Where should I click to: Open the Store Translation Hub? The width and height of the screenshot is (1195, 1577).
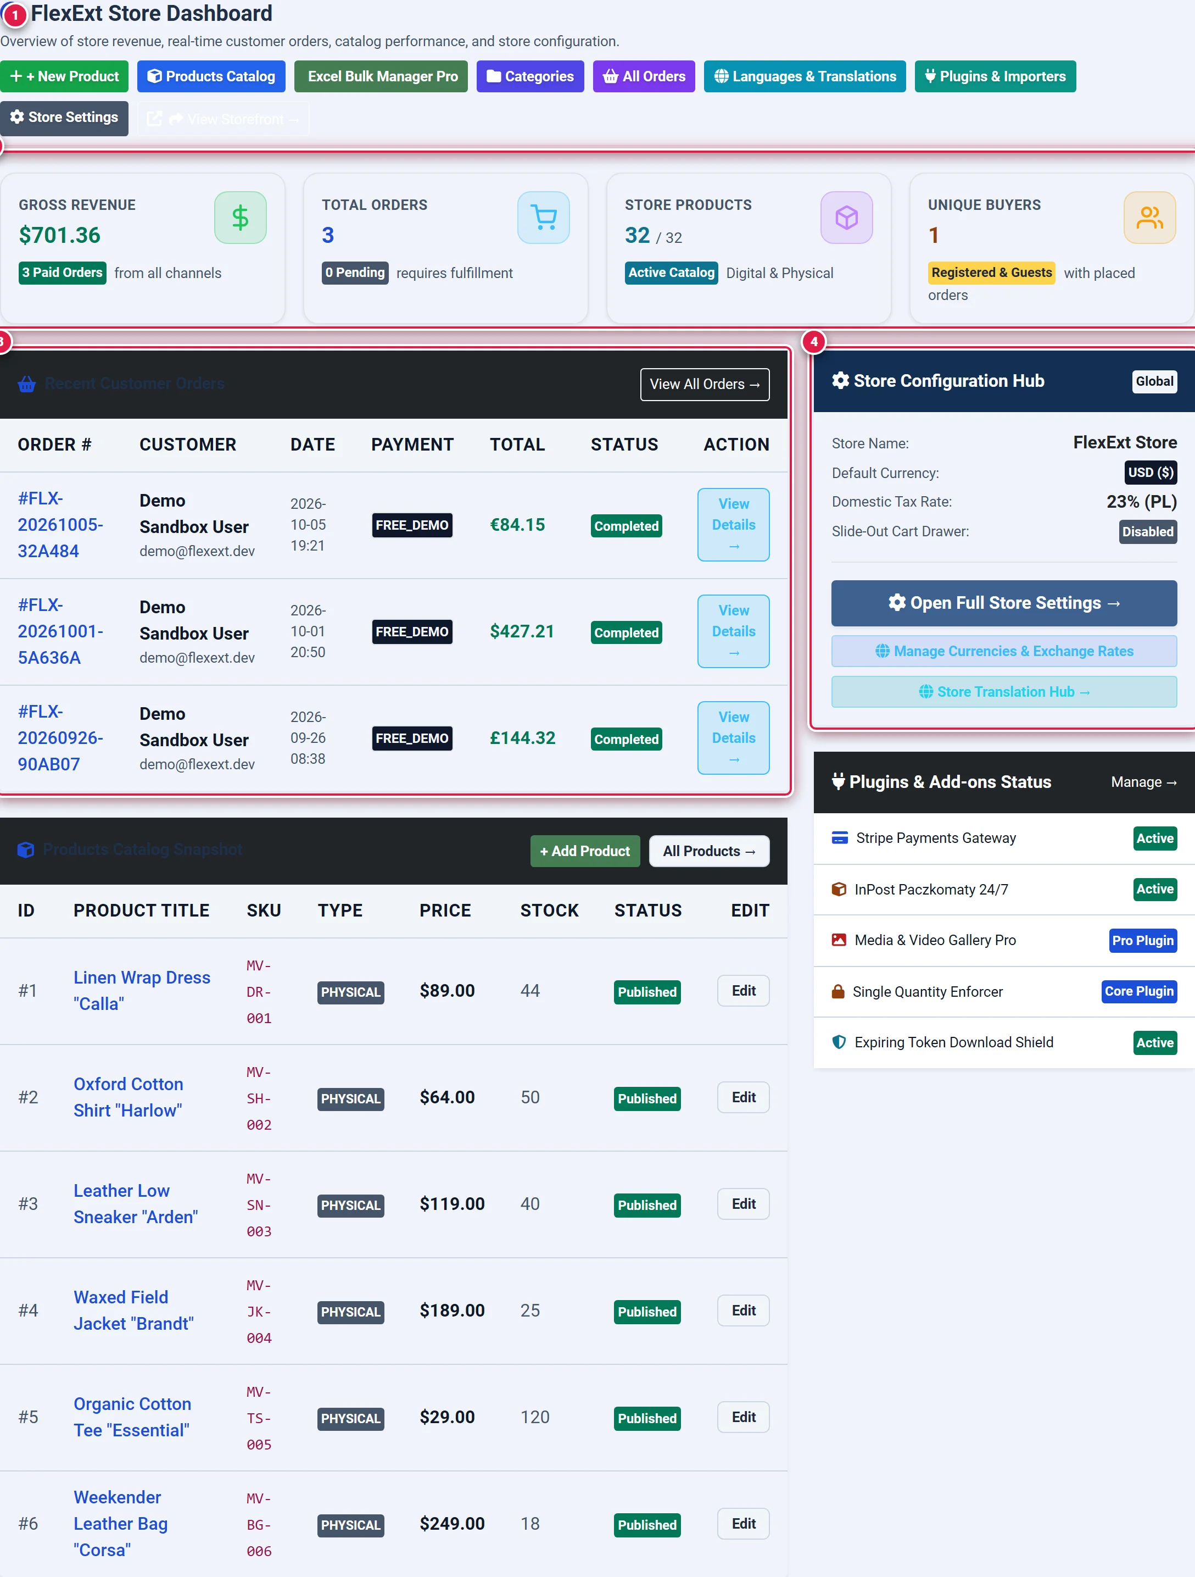point(1004,692)
